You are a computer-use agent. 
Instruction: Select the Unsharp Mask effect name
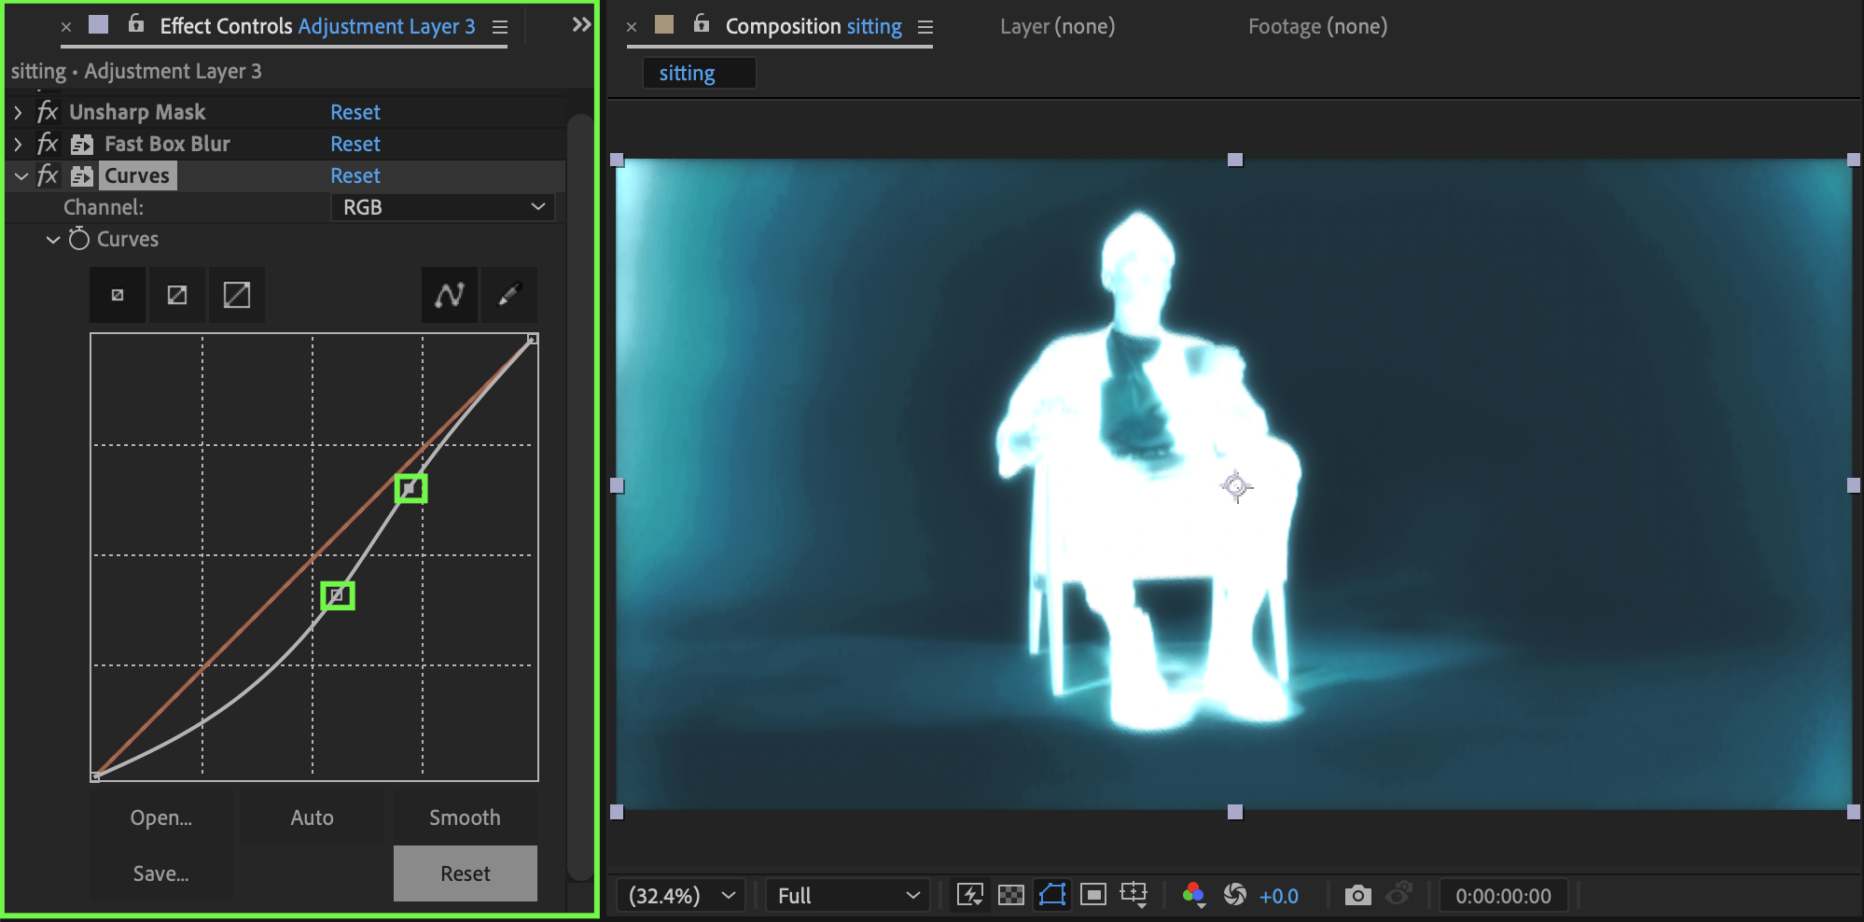[x=137, y=112]
